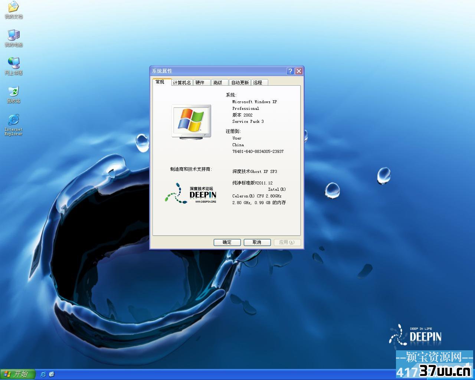Click the text "Microsoft Windows XP"
Screen dimensions: 475x380
point(255,102)
